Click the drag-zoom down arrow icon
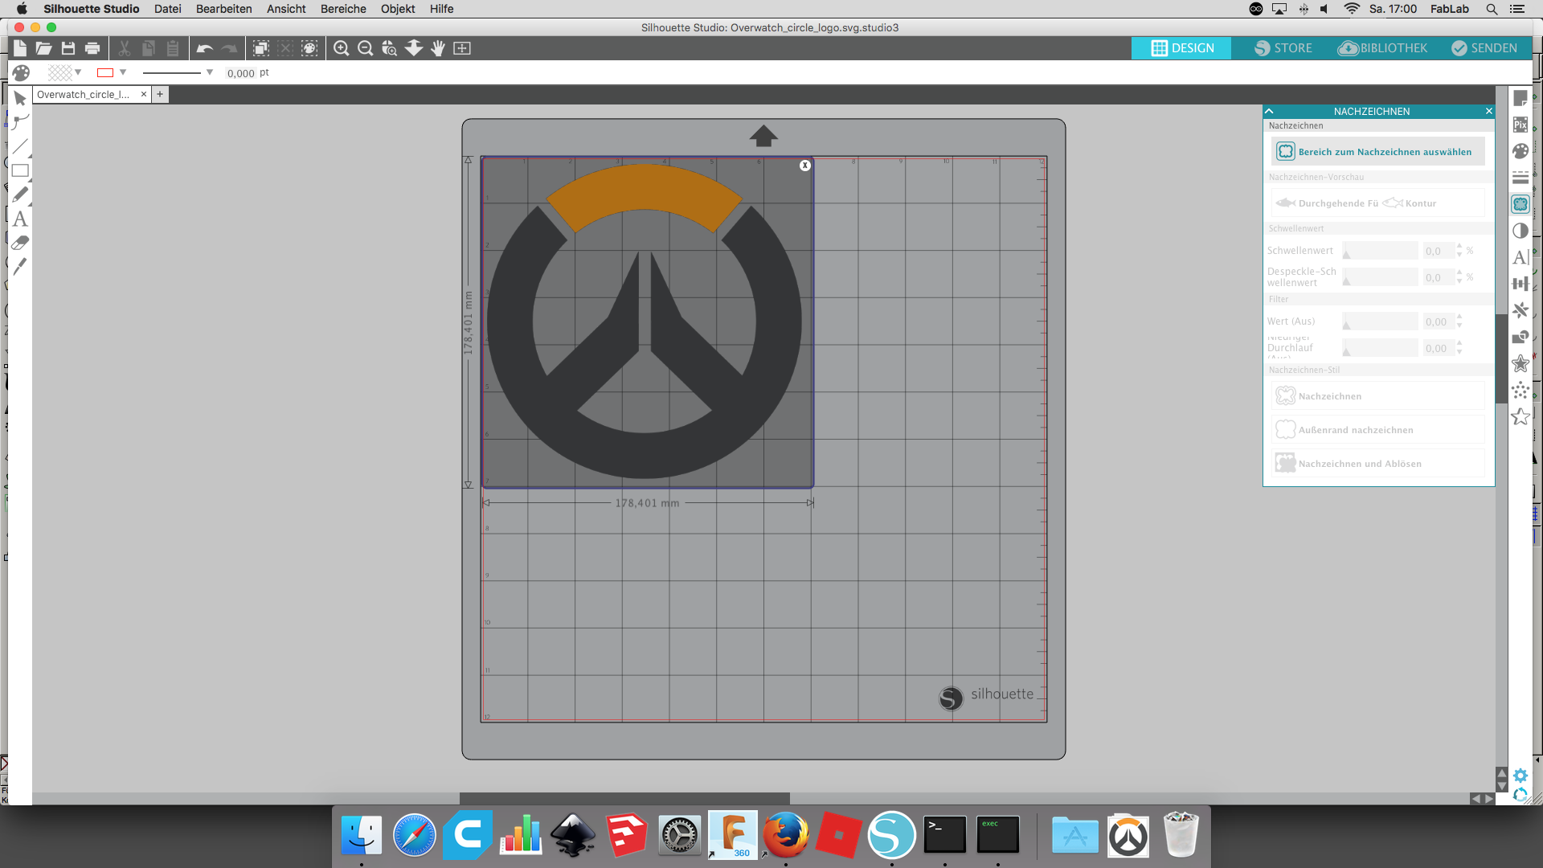1543x868 pixels. [414, 48]
